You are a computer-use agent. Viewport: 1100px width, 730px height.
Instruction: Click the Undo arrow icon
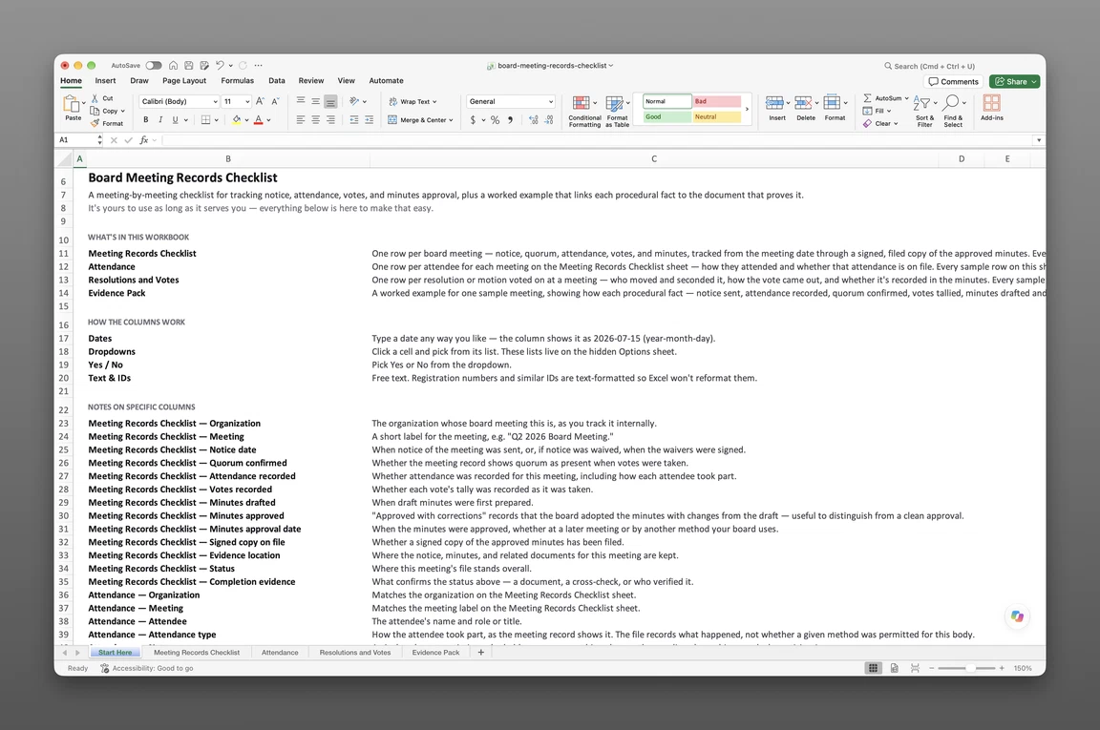[x=220, y=65]
